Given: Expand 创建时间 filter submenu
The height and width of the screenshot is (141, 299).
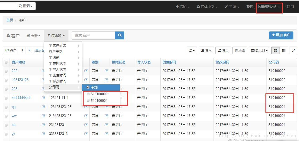Looking at the screenshot, I should pyautogui.click(x=63, y=75).
